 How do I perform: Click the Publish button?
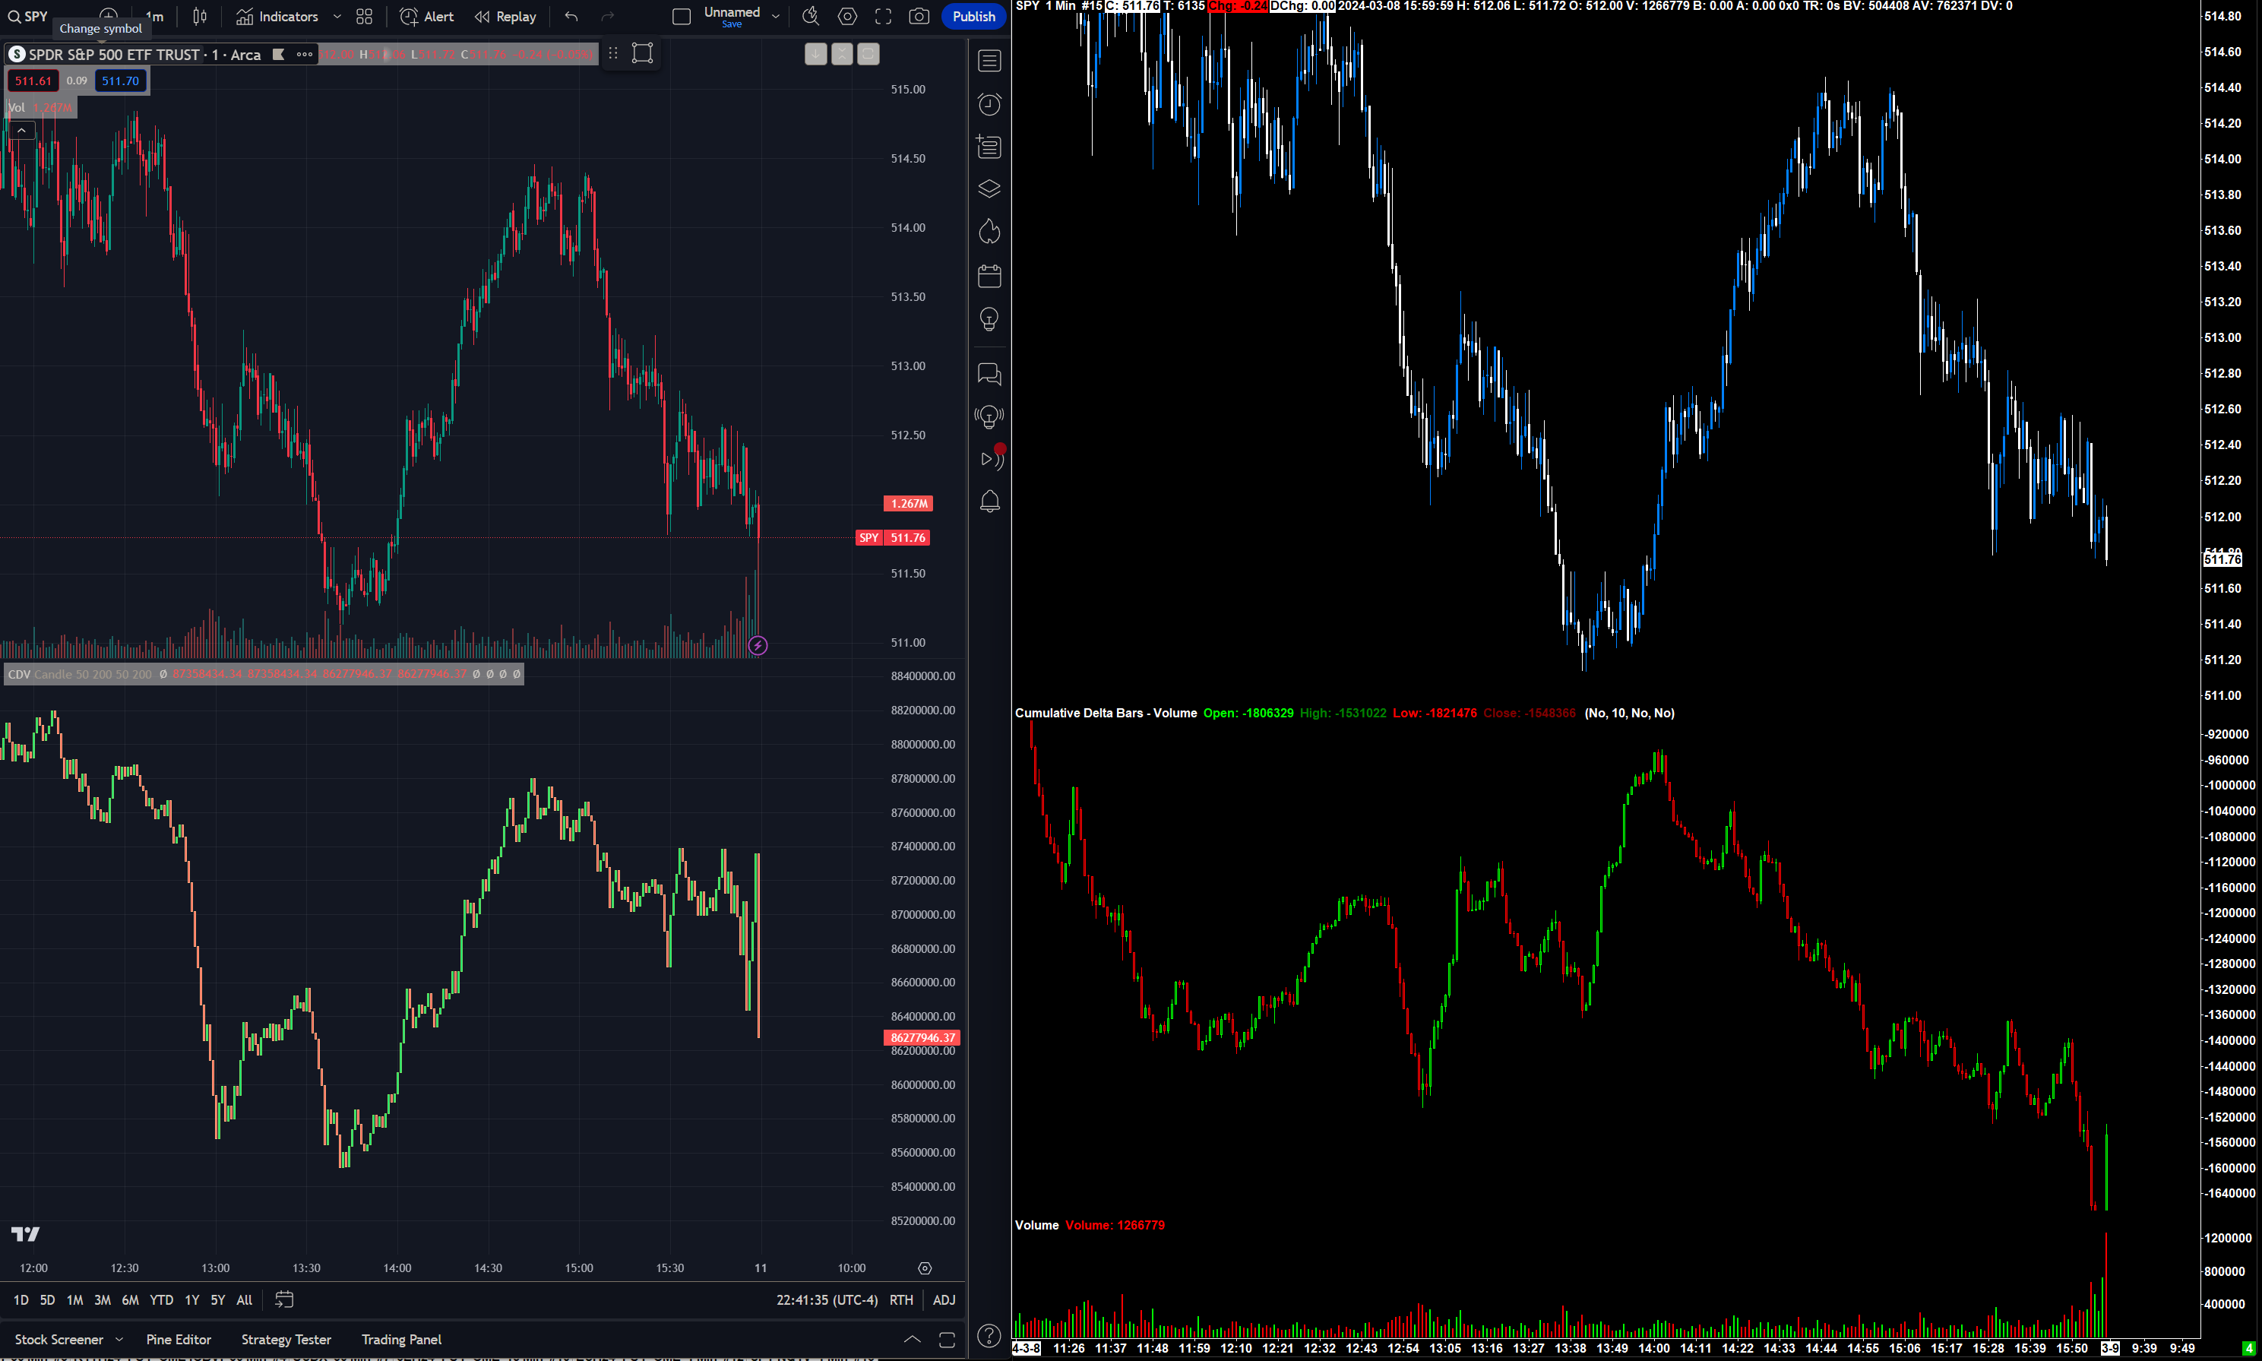pos(973,17)
